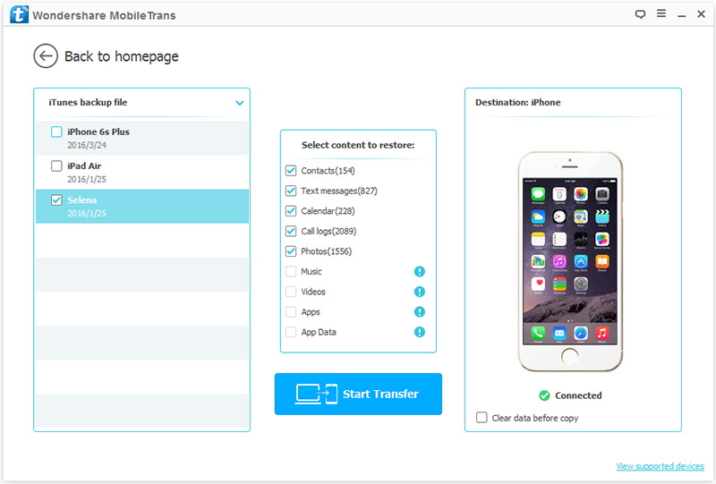Image resolution: width=716 pixels, height=484 pixels.
Task: Click the destination iPhone image
Action: (570, 261)
